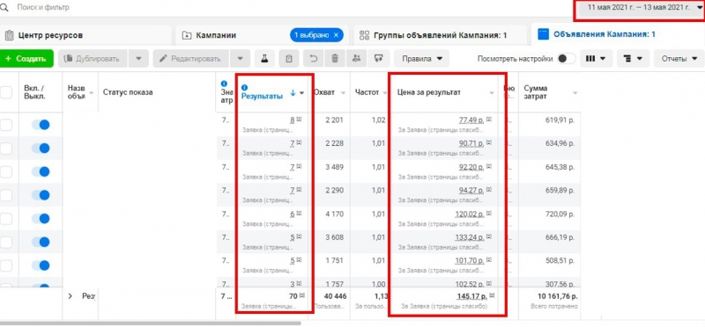Toggle off the ad with 720,09 р. spend
Viewport: 705px width, 327px height.
click(x=41, y=219)
